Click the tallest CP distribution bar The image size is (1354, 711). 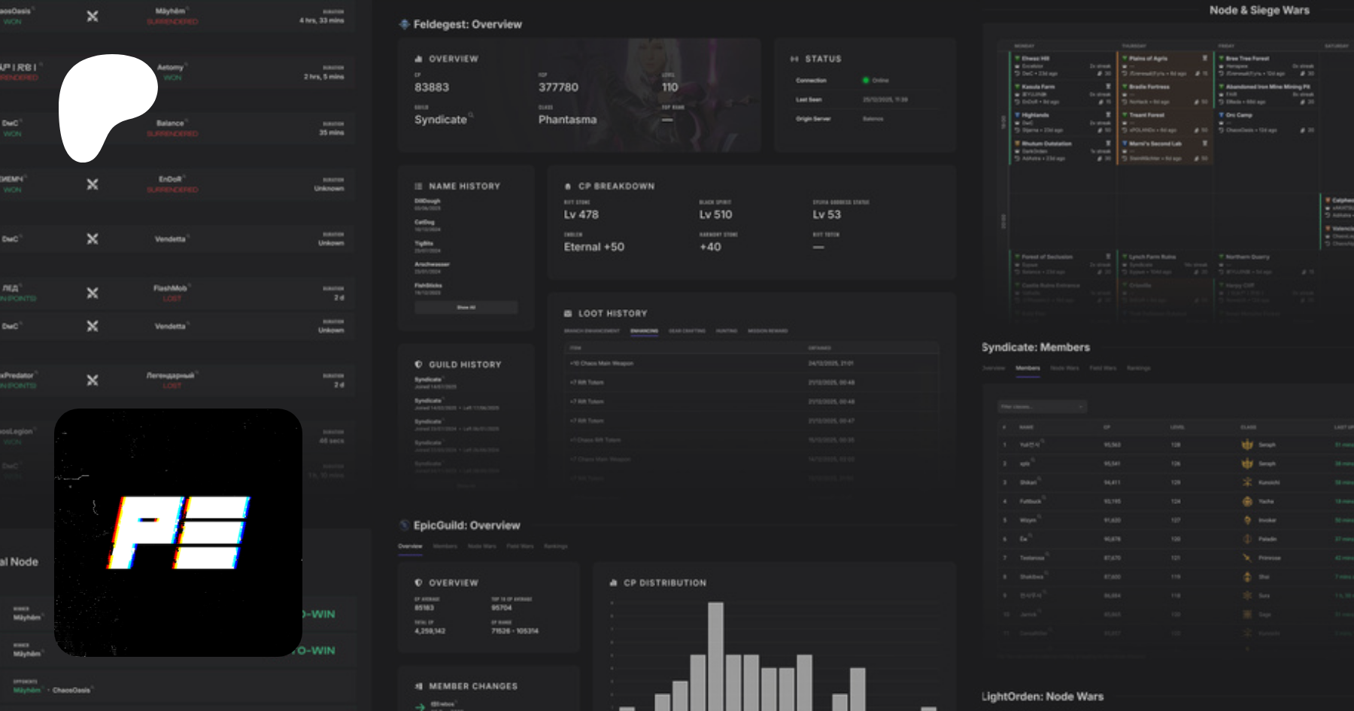715,655
